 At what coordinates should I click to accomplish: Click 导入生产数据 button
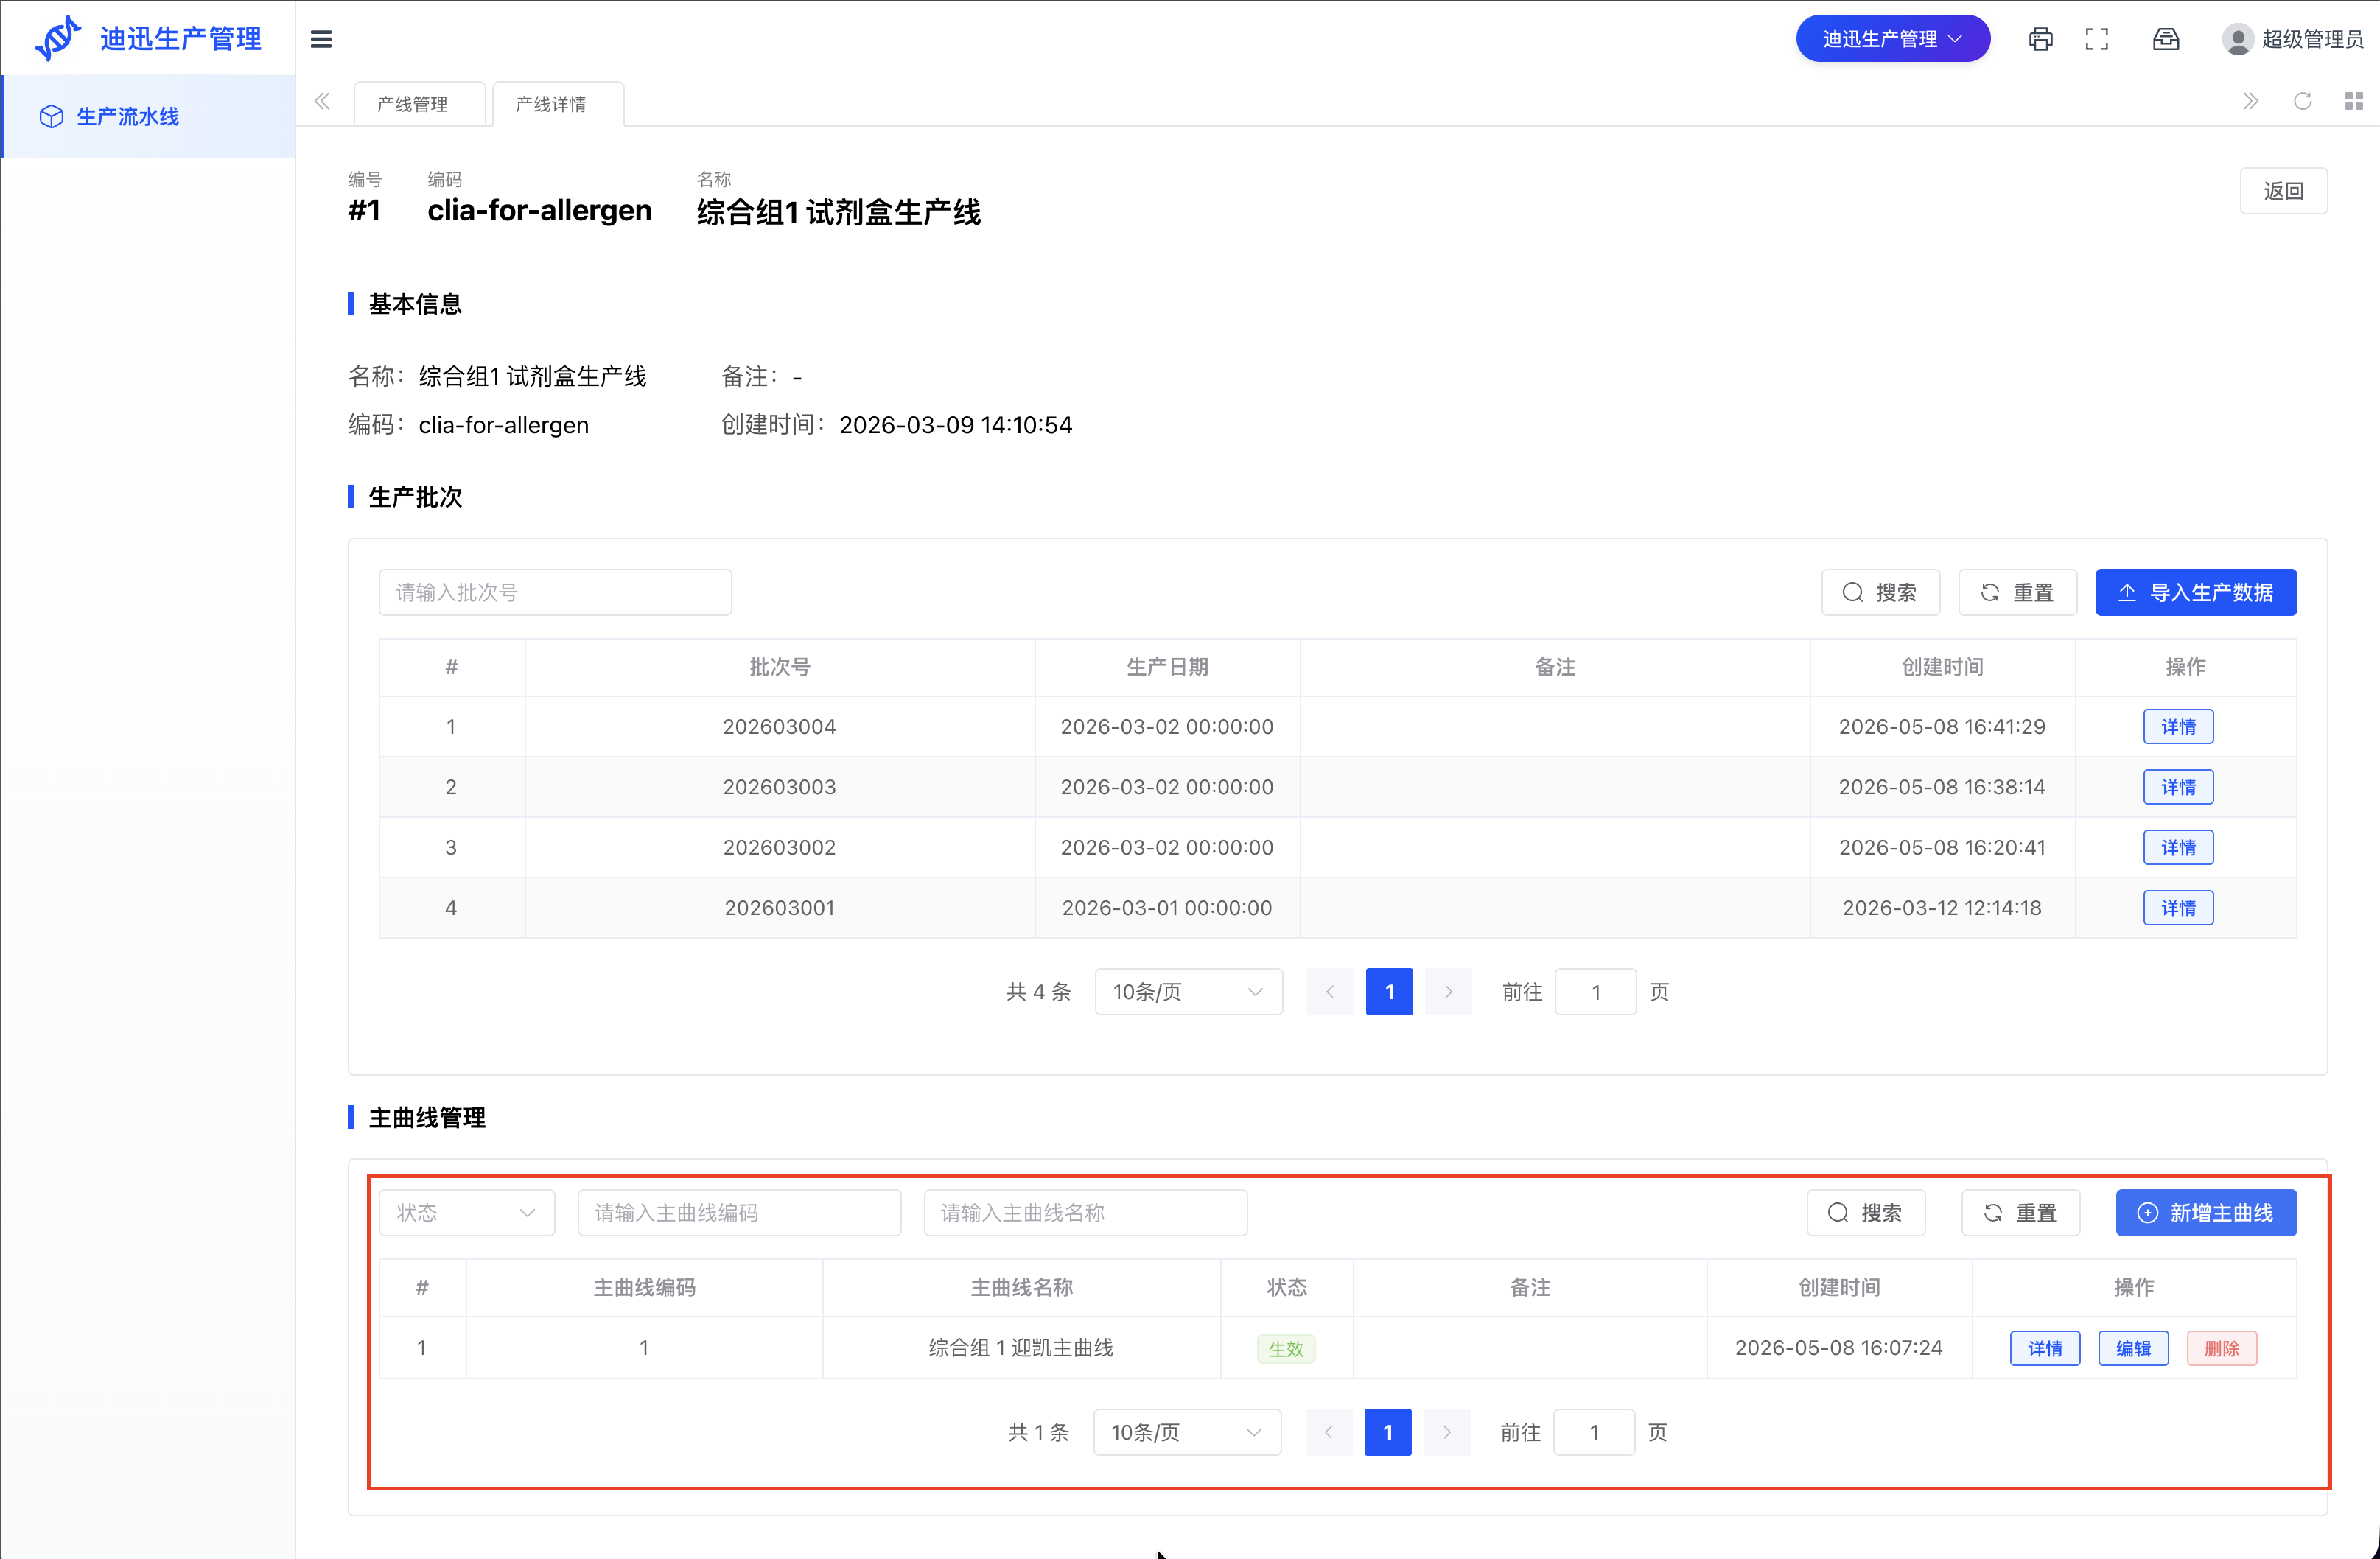pyautogui.click(x=2196, y=593)
